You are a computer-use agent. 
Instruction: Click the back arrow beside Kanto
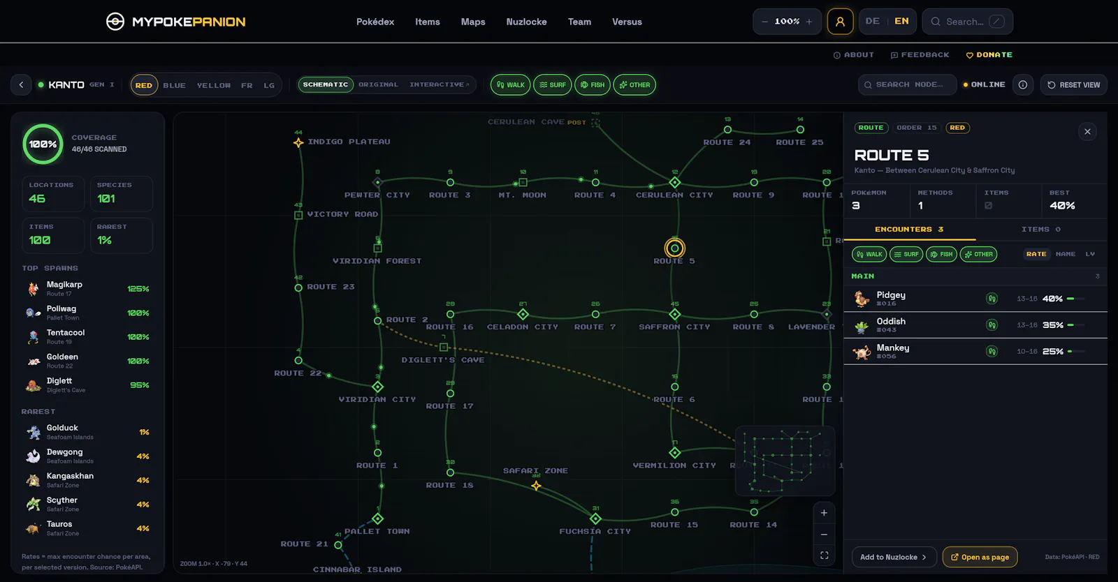pos(21,84)
